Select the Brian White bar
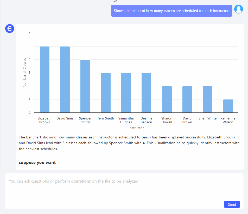This screenshot has height=214, width=248. 207,99
